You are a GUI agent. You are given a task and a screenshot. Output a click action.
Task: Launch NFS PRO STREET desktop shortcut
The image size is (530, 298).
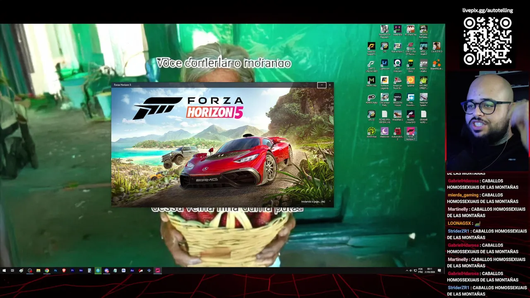click(424, 83)
